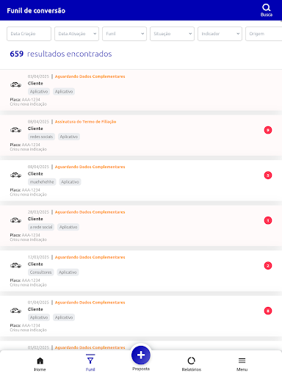Click the car icon of 03/04/2025 entry

click(15, 84)
